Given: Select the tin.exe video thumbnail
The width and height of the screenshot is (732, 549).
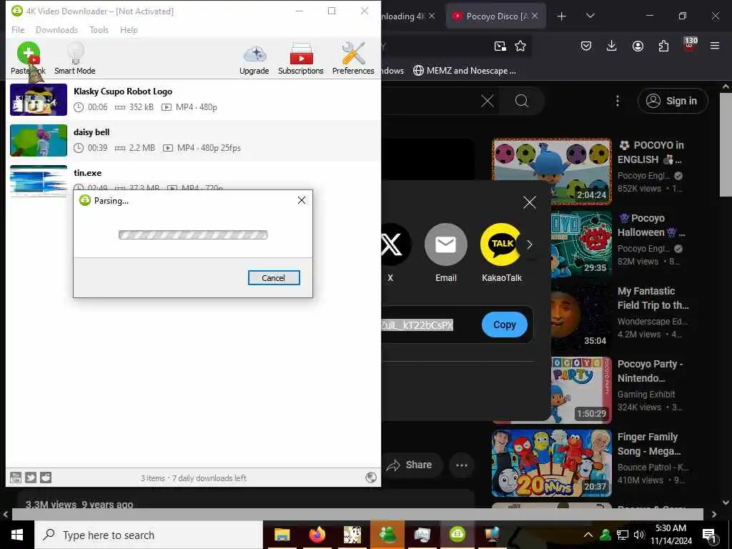Looking at the screenshot, I should 39,181.
